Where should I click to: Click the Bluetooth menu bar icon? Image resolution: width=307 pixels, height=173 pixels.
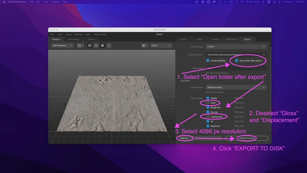click(236, 2)
